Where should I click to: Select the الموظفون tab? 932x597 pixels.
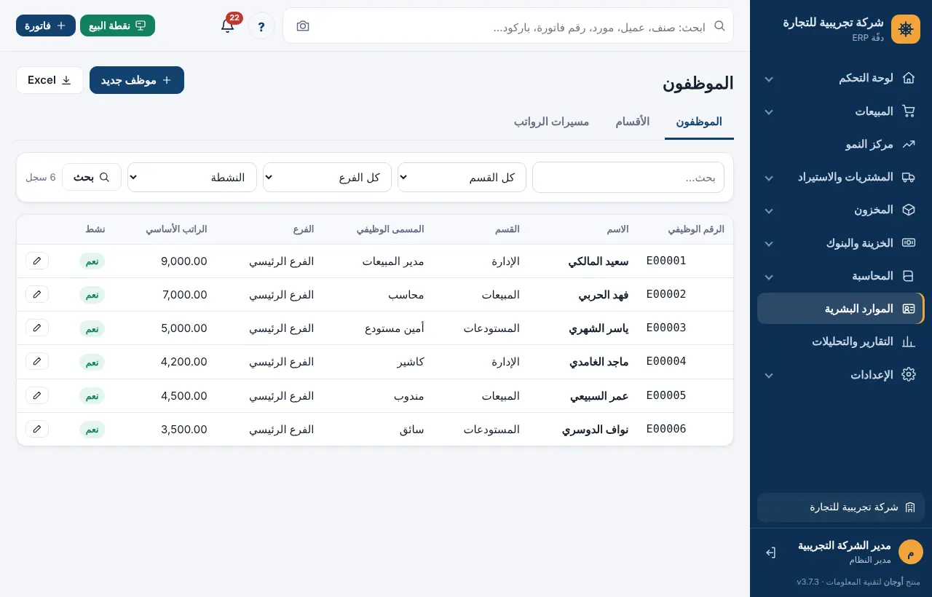point(699,122)
